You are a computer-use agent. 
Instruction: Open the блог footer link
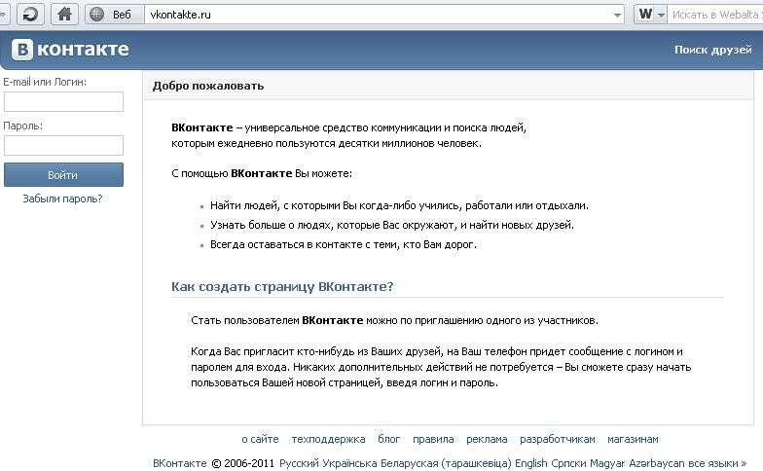tap(389, 440)
